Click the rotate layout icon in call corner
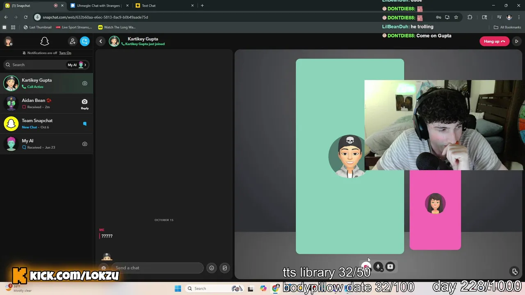The width and height of the screenshot is (525, 295). (x=515, y=272)
